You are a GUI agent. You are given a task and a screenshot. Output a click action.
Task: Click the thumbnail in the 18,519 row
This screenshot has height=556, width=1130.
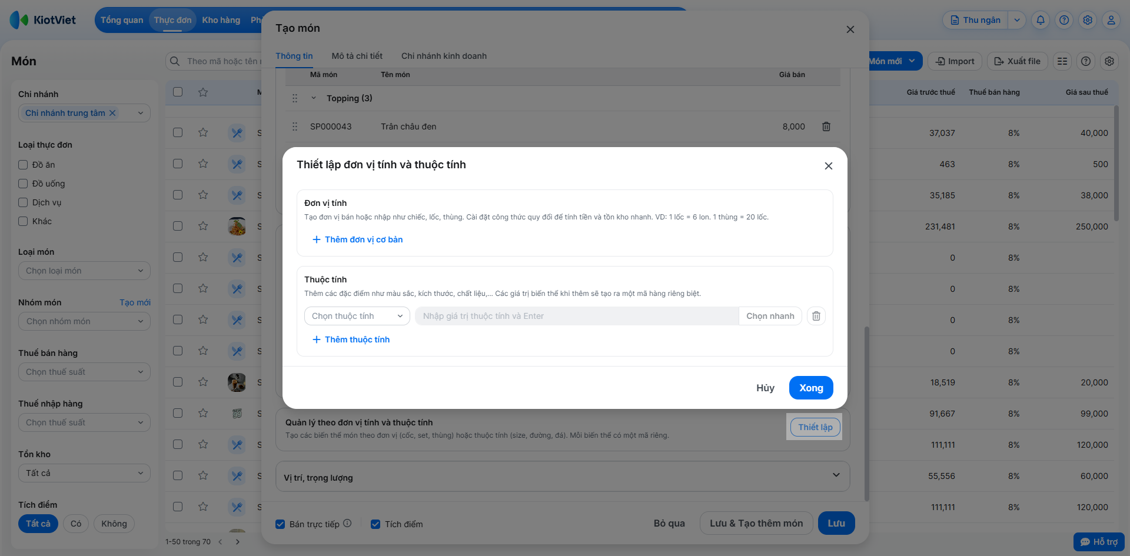(237, 382)
